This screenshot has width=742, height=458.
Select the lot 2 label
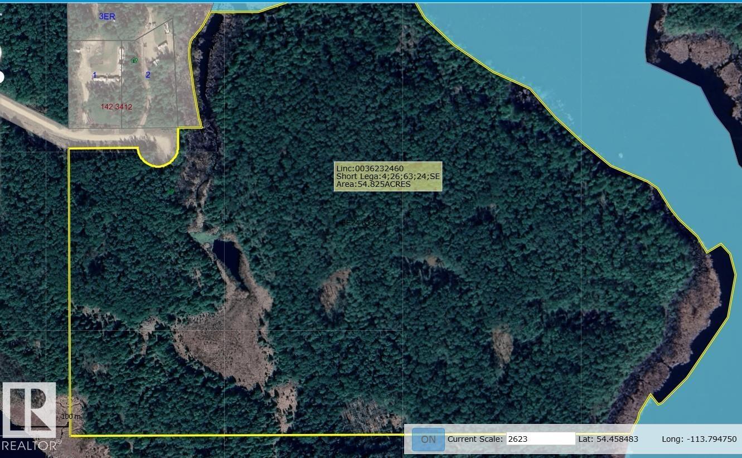pyautogui.click(x=148, y=75)
